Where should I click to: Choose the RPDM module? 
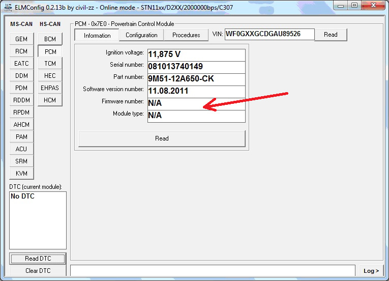coord(21,112)
